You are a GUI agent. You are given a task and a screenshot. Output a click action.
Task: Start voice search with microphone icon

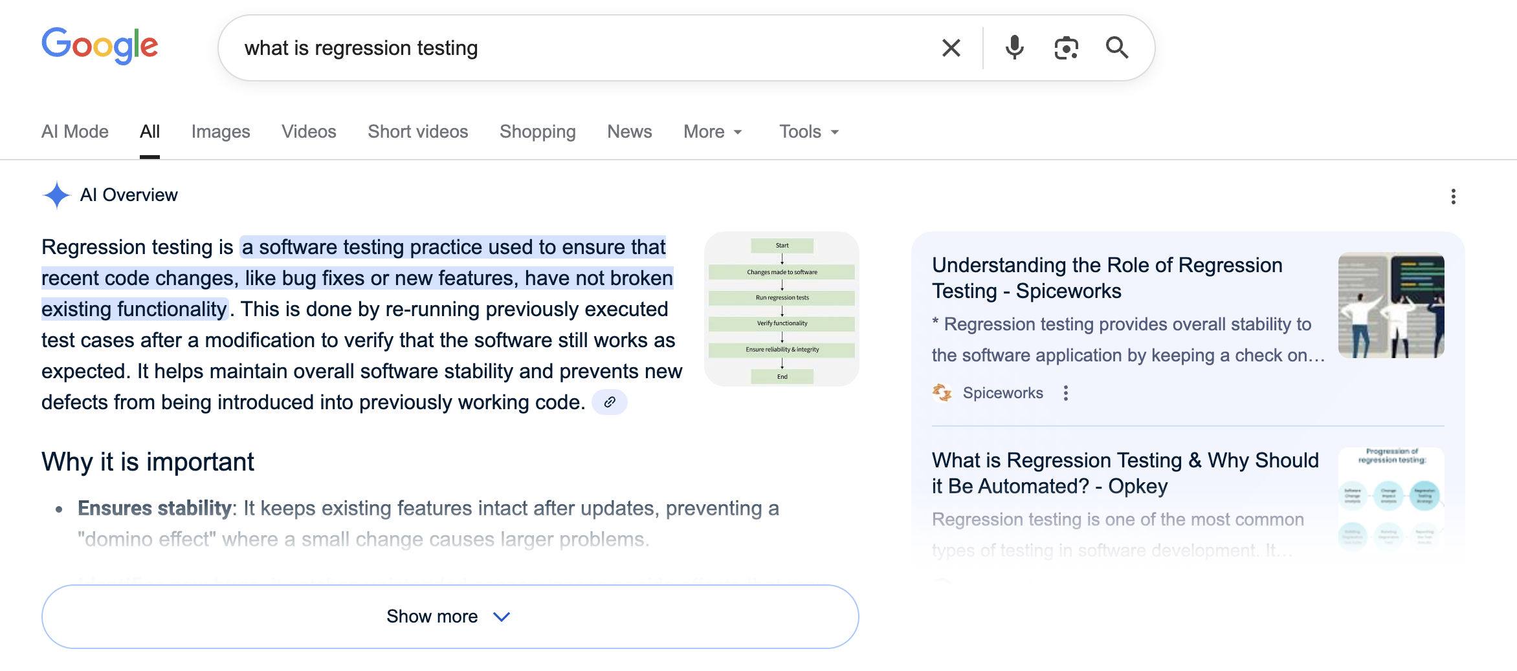[1014, 48]
